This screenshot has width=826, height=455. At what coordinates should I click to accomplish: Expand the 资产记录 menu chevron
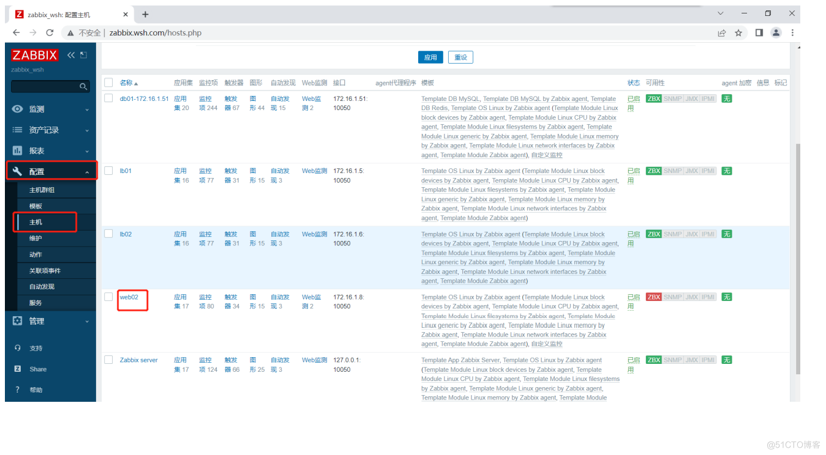coord(87,130)
